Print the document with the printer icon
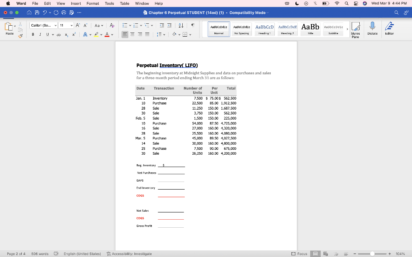This screenshot has height=257, width=412. [64, 12]
